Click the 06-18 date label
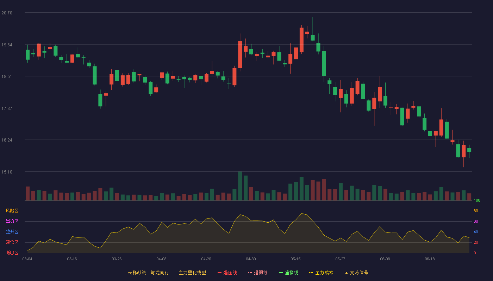This screenshot has width=493, height=281. [430, 259]
